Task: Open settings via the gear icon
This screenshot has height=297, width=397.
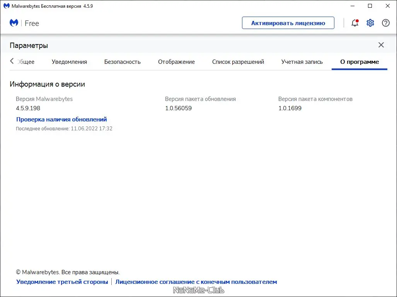Action: pos(370,23)
